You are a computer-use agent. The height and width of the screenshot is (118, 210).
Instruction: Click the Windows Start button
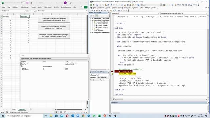[3, 116]
